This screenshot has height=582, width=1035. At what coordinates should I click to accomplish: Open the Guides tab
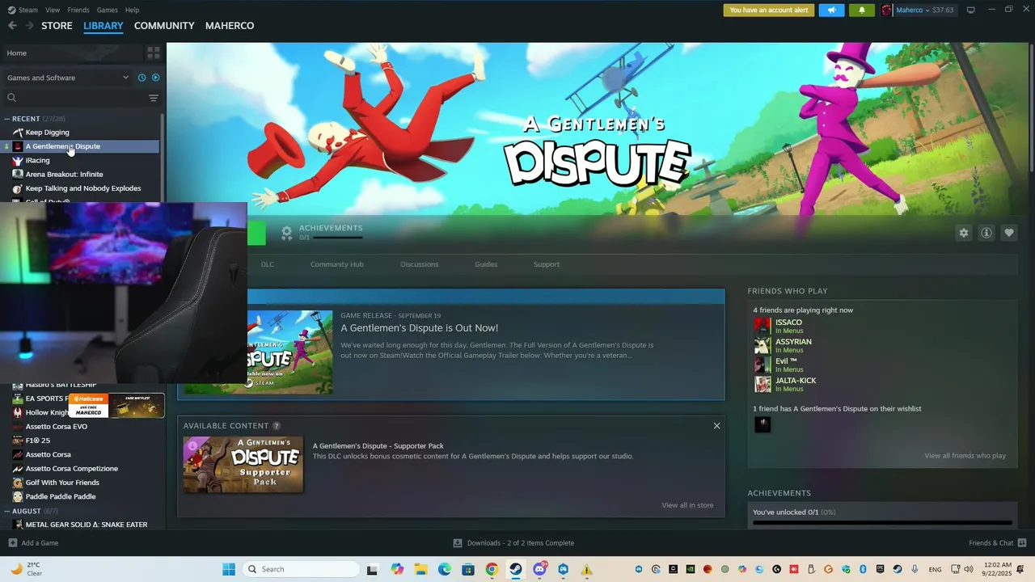point(486,264)
